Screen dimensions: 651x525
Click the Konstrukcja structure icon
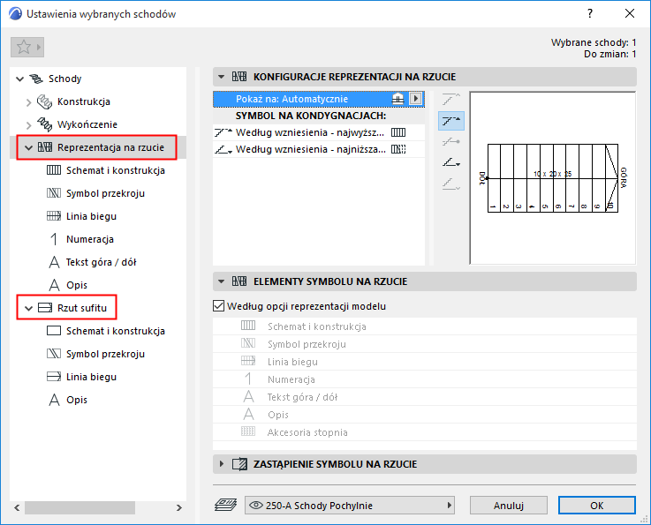[44, 101]
